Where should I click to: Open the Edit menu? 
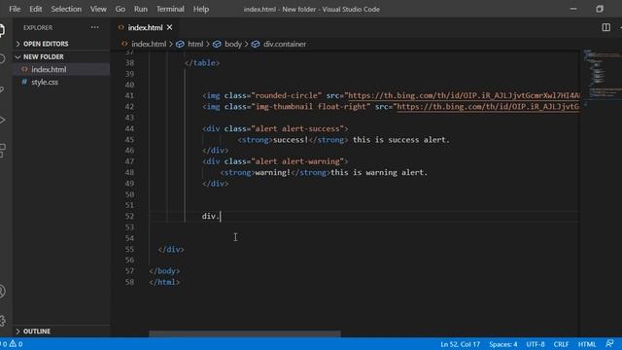pyautogui.click(x=36, y=9)
